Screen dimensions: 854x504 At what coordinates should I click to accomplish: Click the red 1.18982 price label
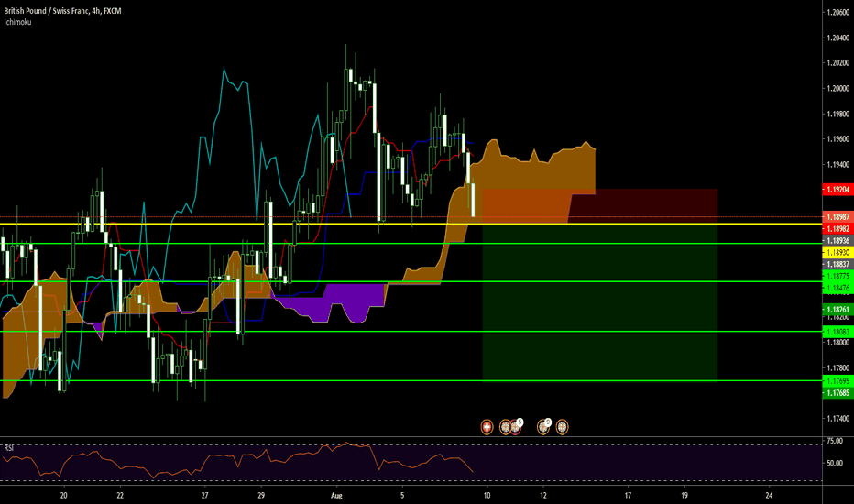pos(838,229)
